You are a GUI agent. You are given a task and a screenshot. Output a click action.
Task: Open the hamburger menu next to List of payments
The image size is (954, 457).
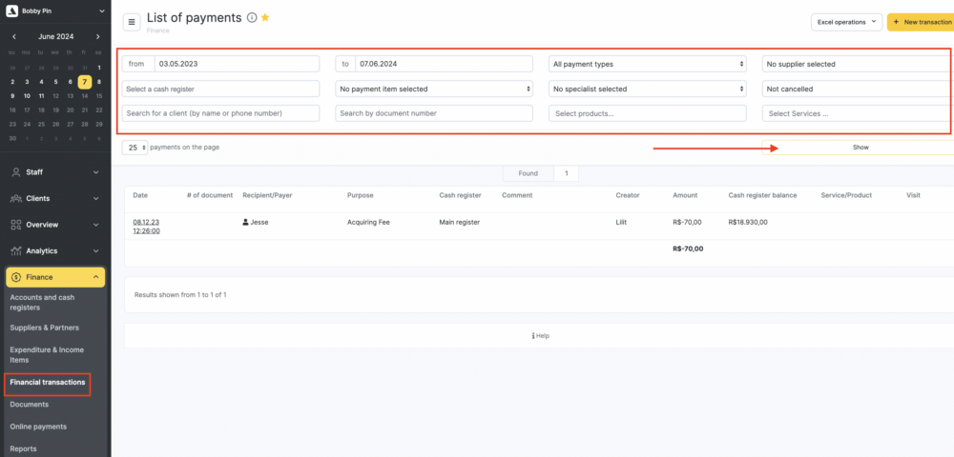(x=132, y=22)
